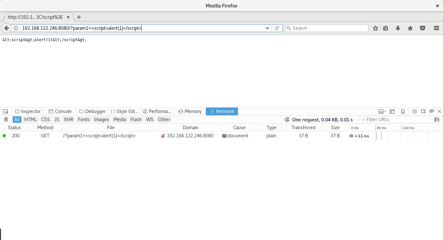Switch to the Debugger tab
The width and height of the screenshot is (444, 240).
(x=92, y=111)
